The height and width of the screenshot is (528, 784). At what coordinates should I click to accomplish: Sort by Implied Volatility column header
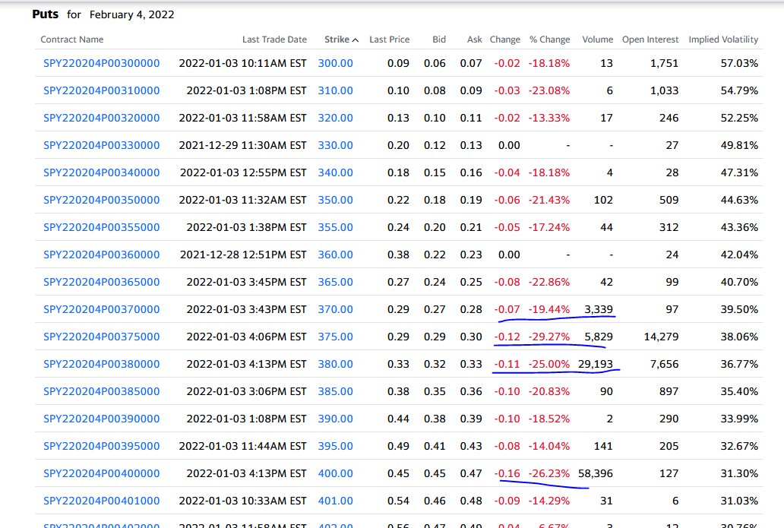[723, 40]
